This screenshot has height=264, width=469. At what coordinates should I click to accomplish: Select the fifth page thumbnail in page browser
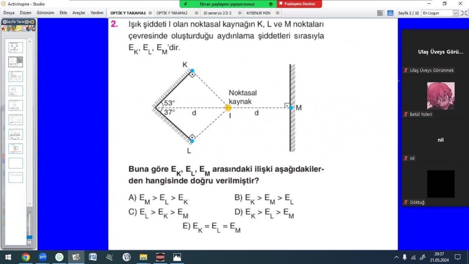click(x=15, y=105)
